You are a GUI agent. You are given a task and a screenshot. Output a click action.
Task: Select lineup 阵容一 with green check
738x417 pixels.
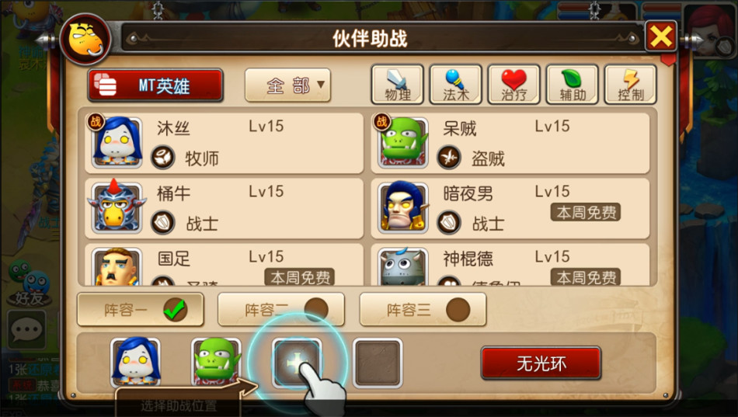141,310
